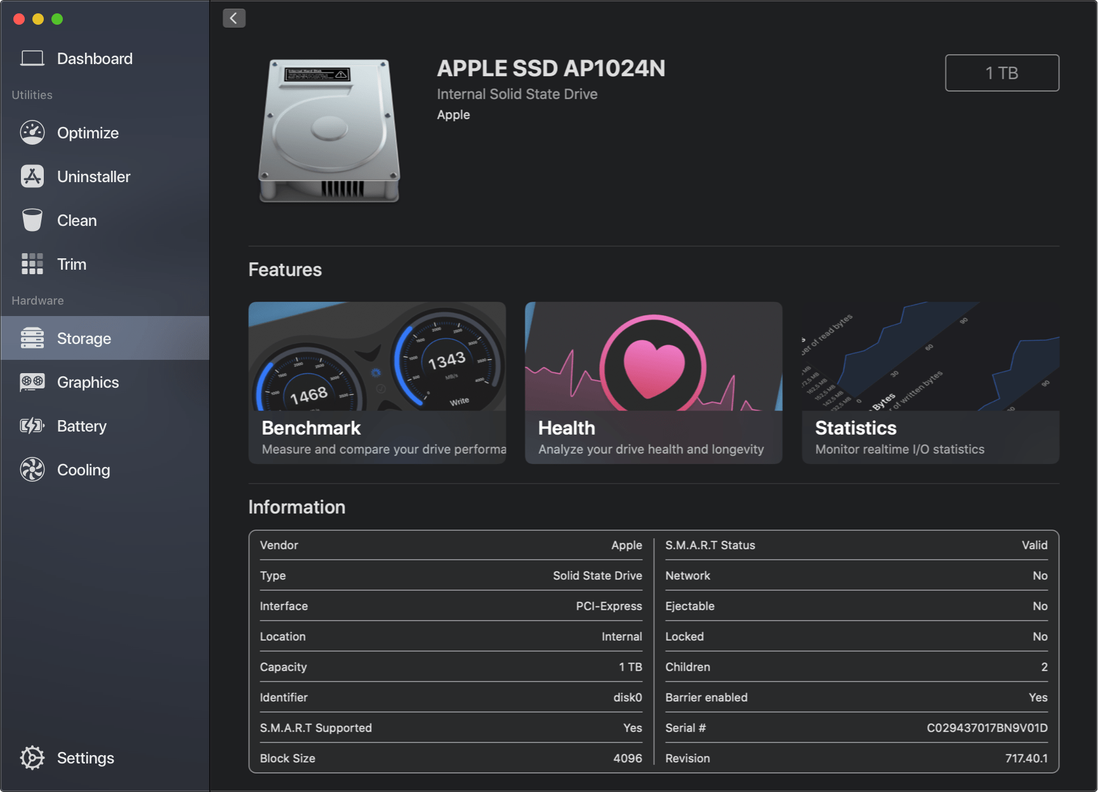Open the Trim utility
Image resolution: width=1098 pixels, height=792 pixels.
pyautogui.click(x=105, y=264)
